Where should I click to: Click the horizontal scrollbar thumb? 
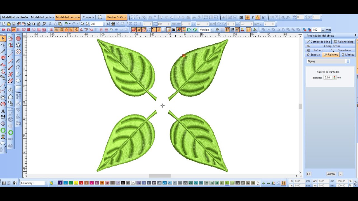click(x=159, y=176)
